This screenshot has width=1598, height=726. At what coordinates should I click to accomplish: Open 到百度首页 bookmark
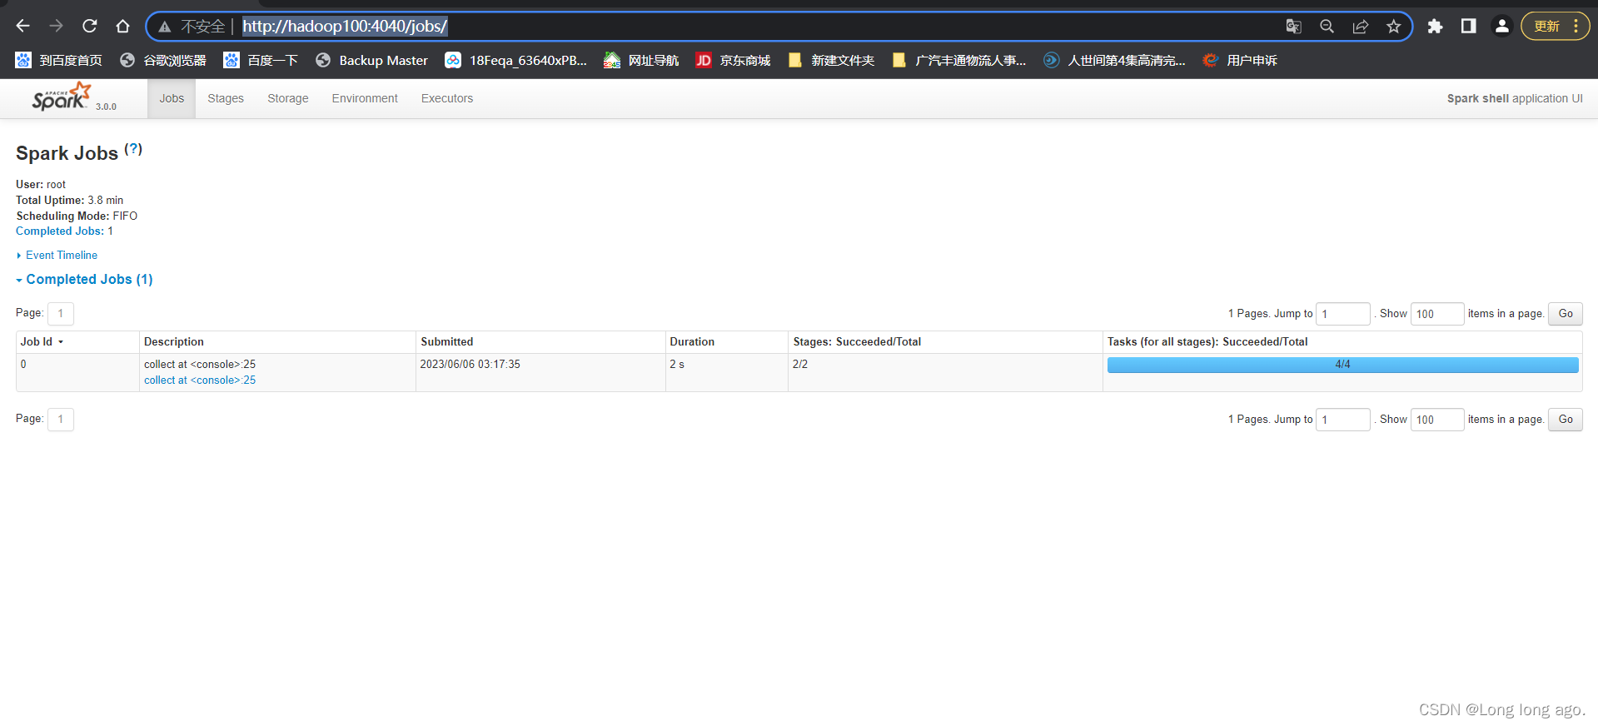[x=58, y=60]
